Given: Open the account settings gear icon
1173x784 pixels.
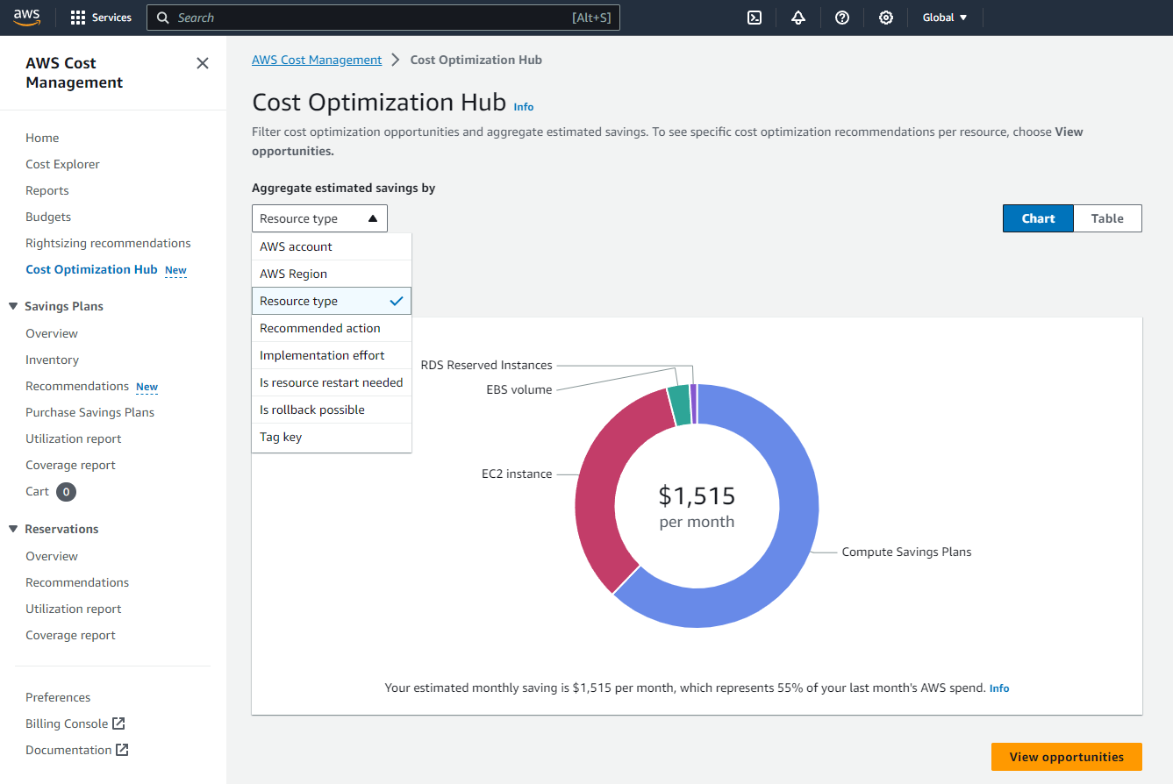Looking at the screenshot, I should pos(885,17).
